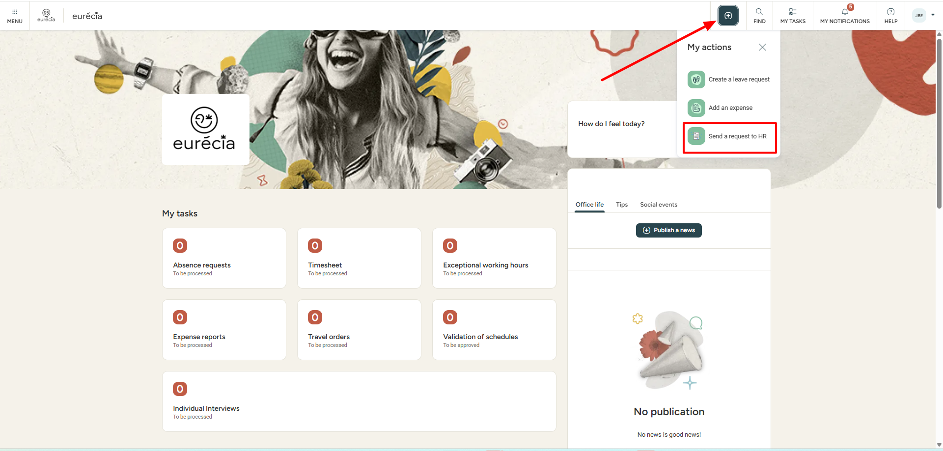Click the plus quick actions button
Screen dimensions: 943x451
click(x=728, y=16)
